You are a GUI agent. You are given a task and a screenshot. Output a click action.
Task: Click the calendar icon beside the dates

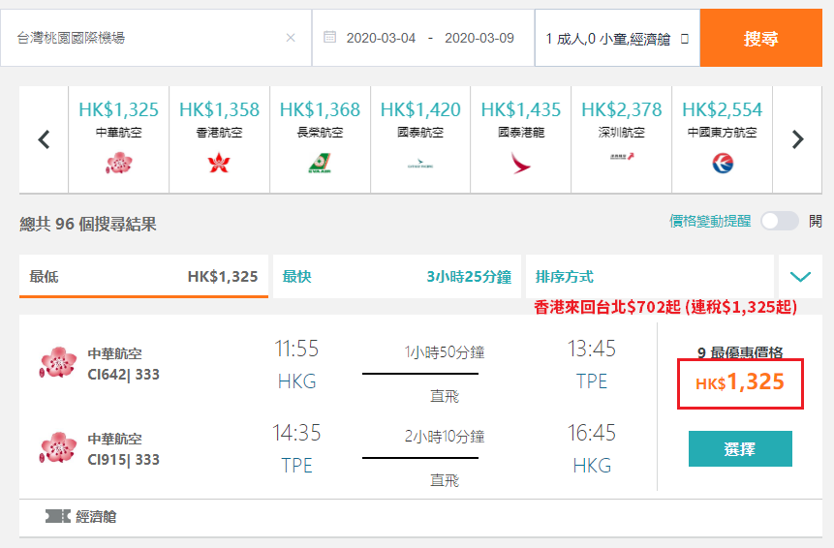[329, 37]
